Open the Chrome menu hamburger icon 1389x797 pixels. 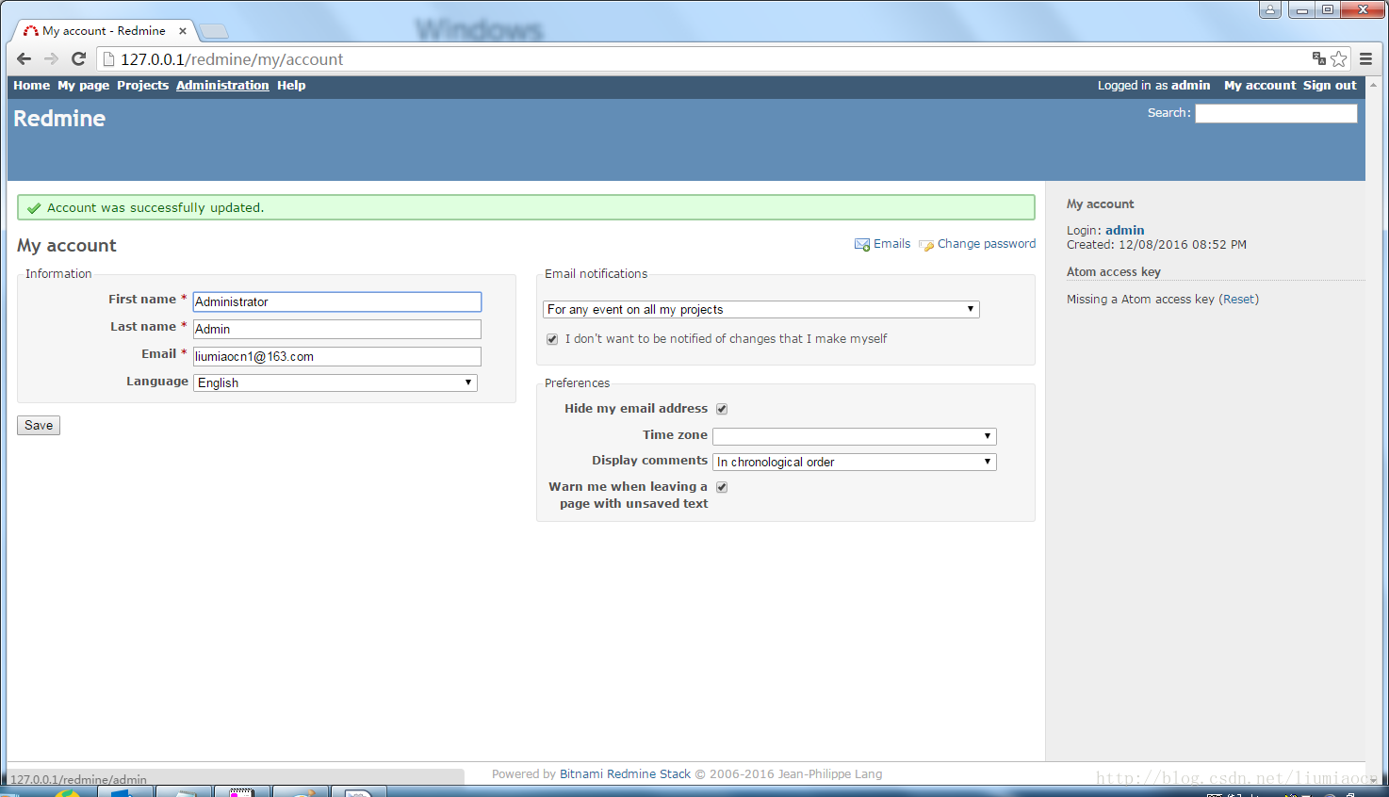tap(1365, 58)
